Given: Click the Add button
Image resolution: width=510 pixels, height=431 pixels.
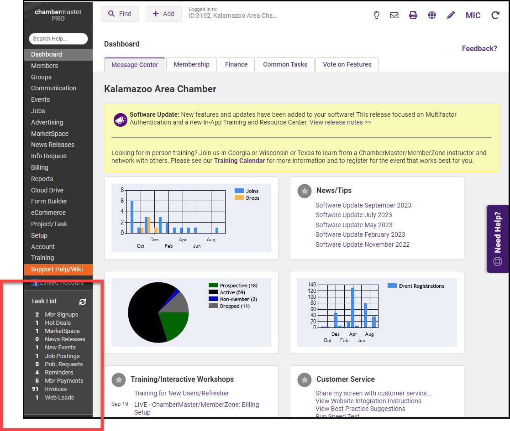Looking at the screenshot, I should click(163, 14).
